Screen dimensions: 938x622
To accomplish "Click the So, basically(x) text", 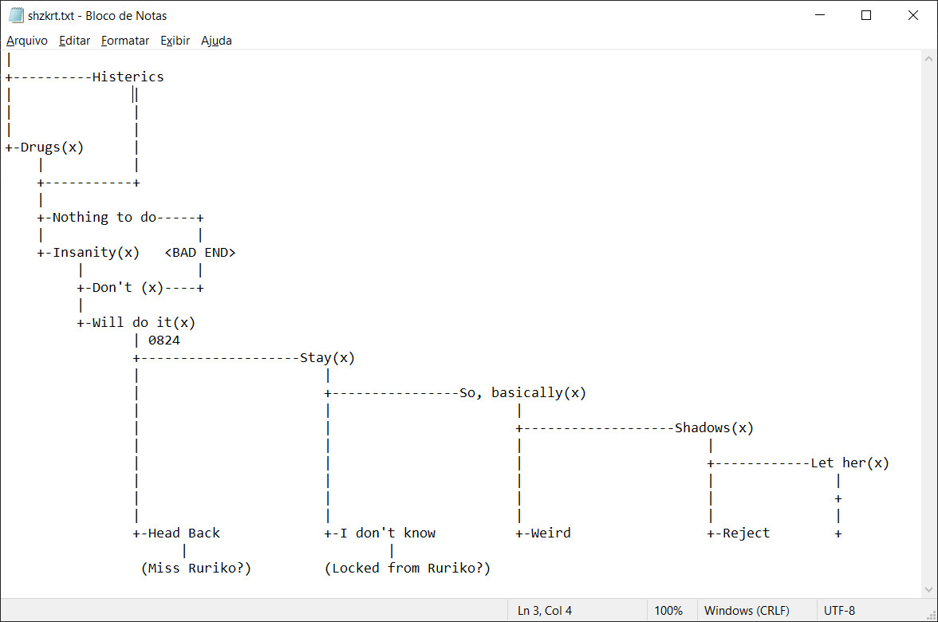I will click(523, 393).
